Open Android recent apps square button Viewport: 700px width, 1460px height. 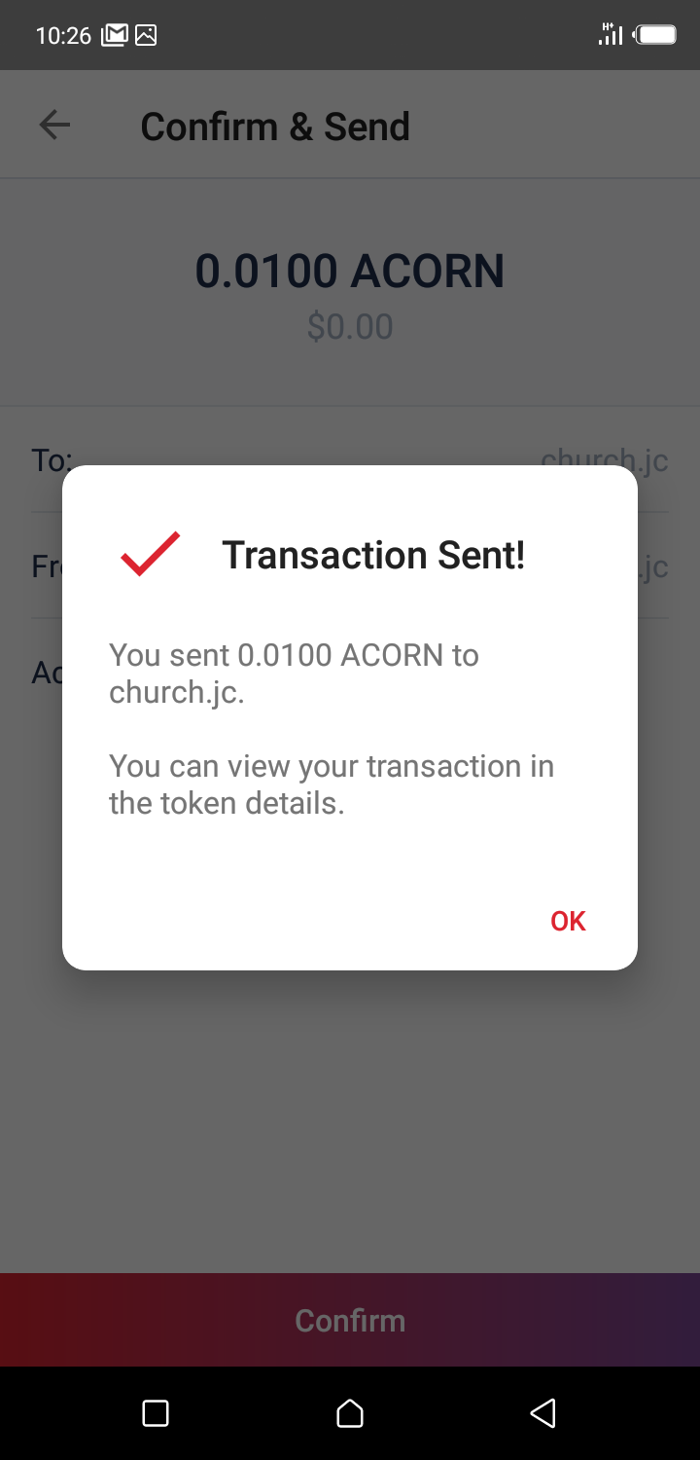pos(156,1413)
